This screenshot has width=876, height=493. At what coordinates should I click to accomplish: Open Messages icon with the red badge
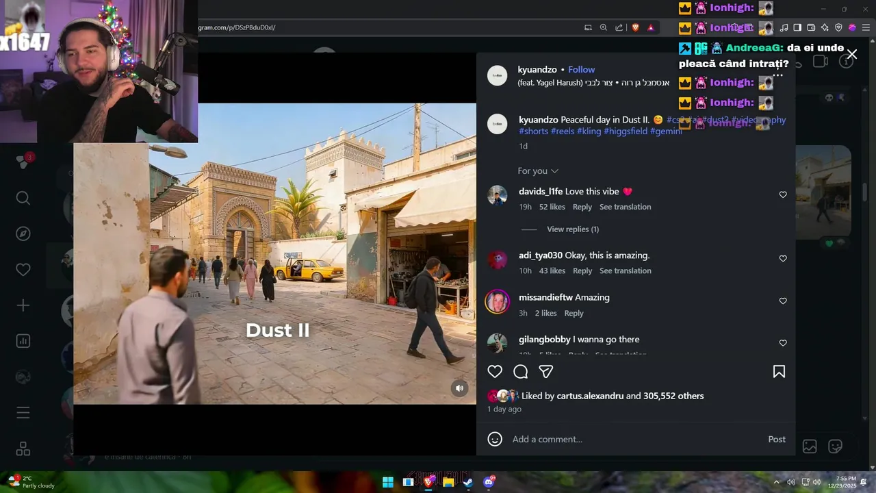pos(24,162)
